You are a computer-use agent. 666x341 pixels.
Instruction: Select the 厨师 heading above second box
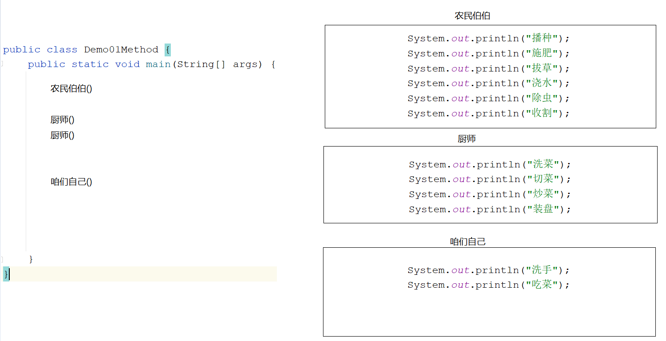466,139
